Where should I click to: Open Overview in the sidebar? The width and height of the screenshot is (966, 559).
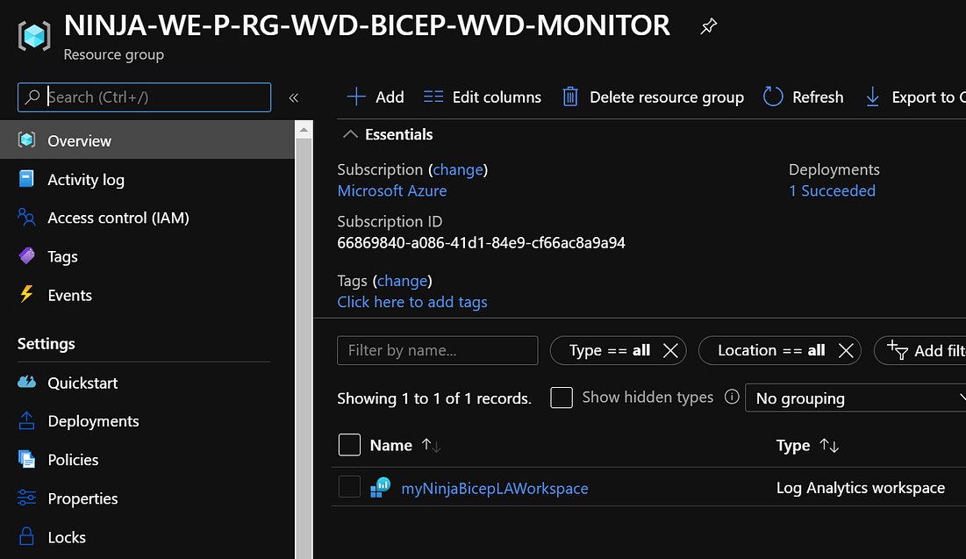click(x=147, y=140)
